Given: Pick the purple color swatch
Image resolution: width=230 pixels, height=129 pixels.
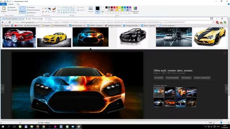Looking at the screenshot, I should click(130, 8).
